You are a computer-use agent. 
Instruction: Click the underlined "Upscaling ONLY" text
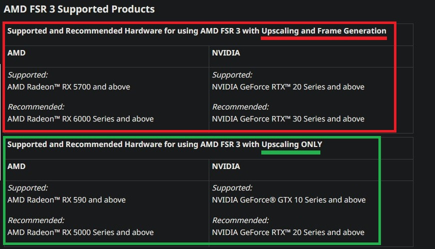pyautogui.click(x=292, y=144)
